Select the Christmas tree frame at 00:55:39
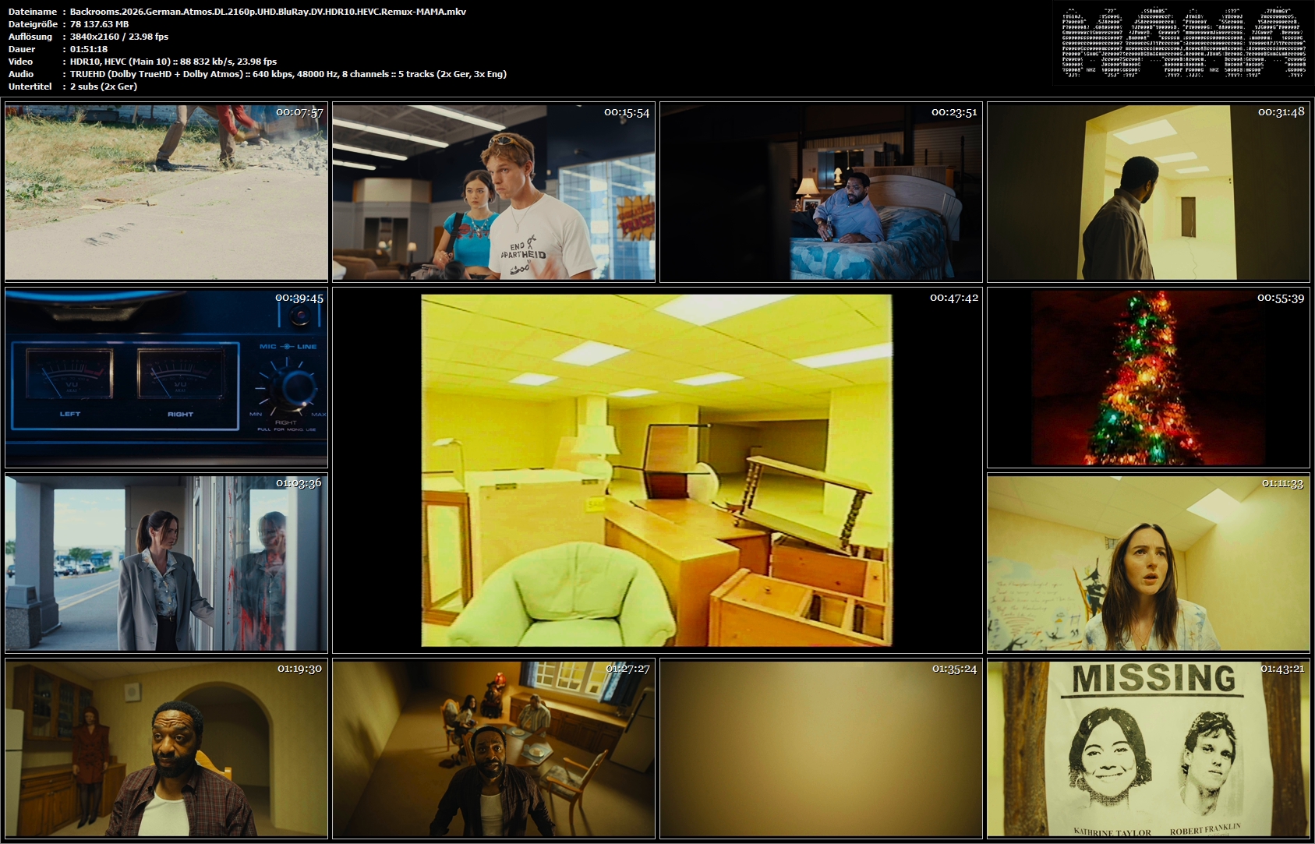 pyautogui.click(x=1148, y=377)
